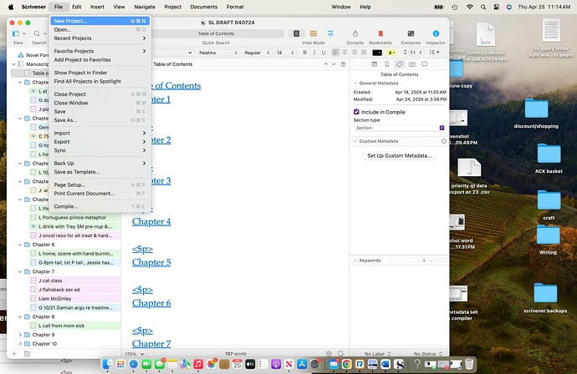Enter Compose mode from toolbar

[411, 33]
